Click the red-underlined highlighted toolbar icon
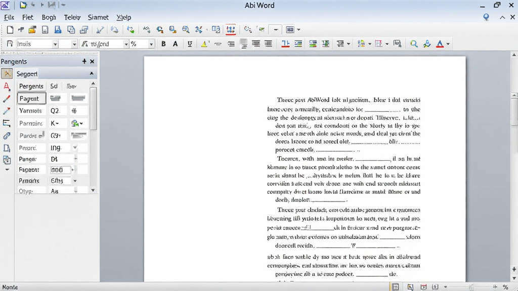The height and width of the screenshot is (291, 518). coord(231,30)
